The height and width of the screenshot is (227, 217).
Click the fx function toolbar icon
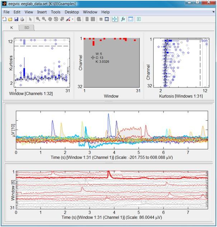coord(123,19)
